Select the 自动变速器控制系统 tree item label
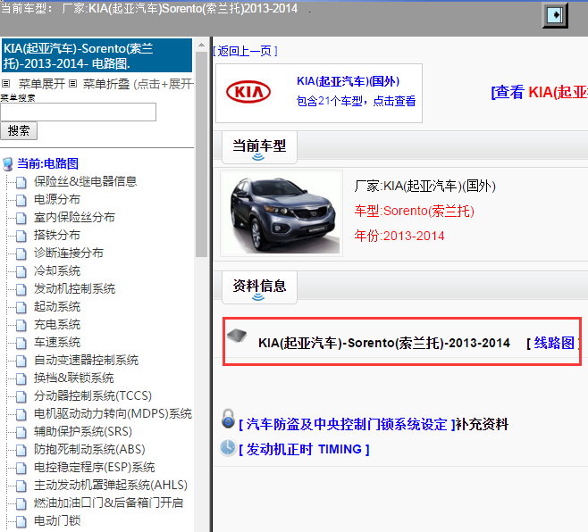The image size is (588, 532). pyautogui.click(x=86, y=361)
